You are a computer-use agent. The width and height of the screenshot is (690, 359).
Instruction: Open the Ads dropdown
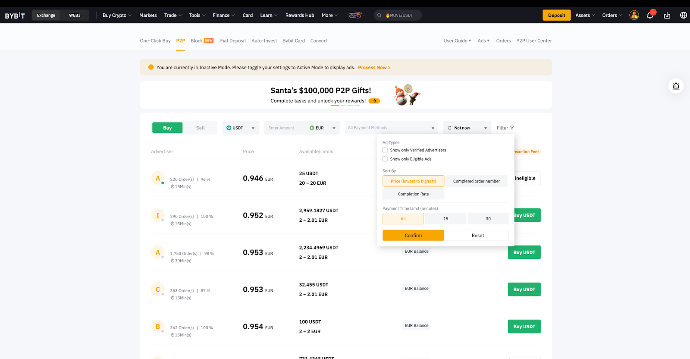click(483, 41)
